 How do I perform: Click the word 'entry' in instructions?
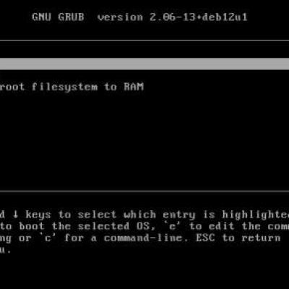tap(178, 215)
